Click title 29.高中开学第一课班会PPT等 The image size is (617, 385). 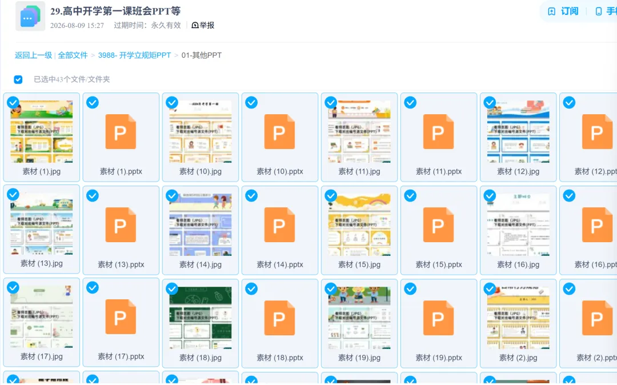point(115,11)
